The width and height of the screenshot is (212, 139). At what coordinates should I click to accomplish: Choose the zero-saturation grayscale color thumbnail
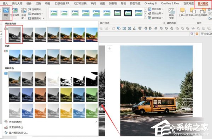14,34
